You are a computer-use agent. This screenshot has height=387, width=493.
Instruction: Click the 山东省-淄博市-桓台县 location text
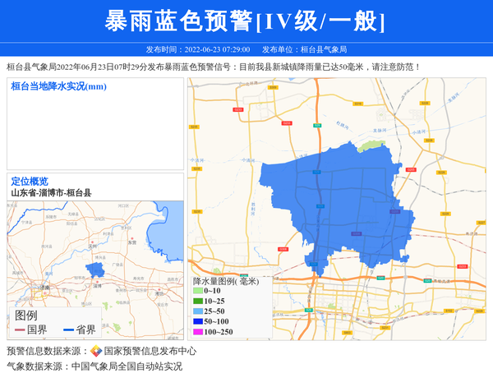(51, 193)
